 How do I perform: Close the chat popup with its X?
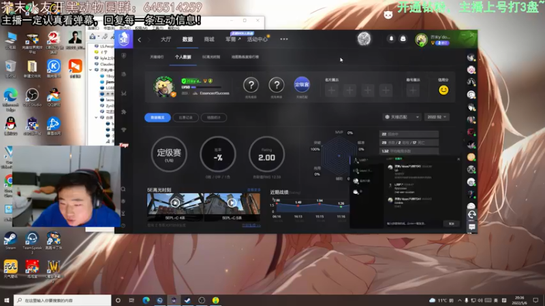[x=458, y=159]
